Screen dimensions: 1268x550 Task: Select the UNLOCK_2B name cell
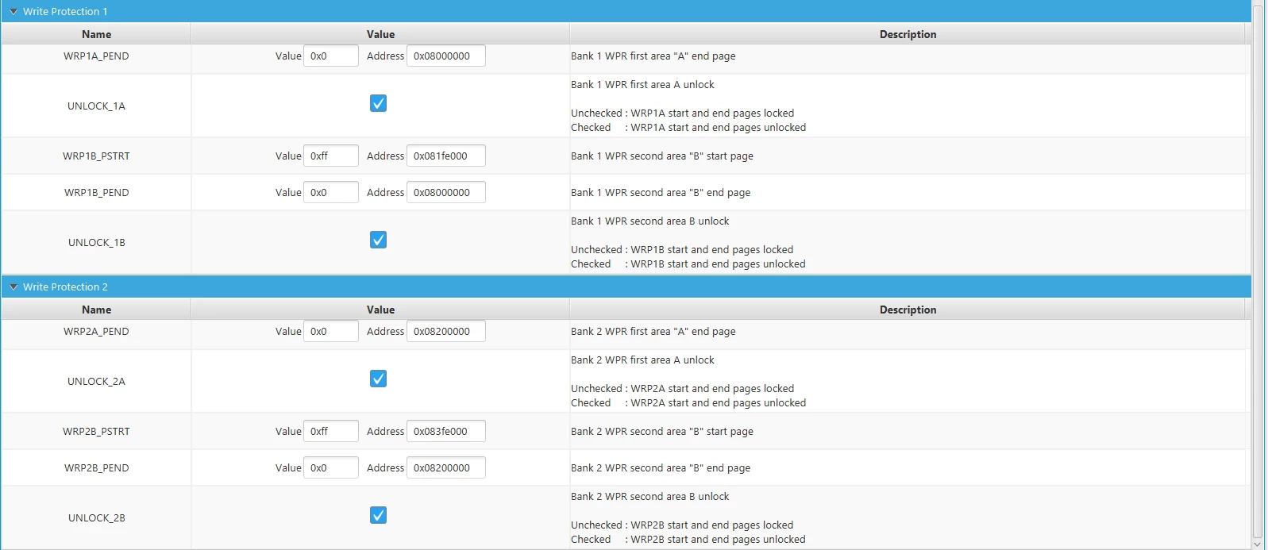[x=96, y=517]
